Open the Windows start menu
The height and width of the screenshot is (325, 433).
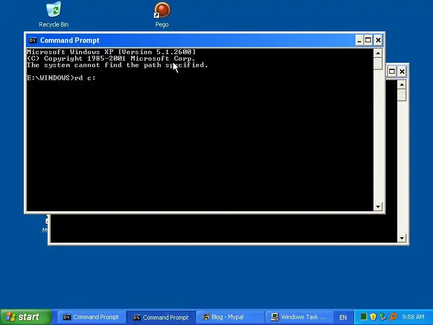point(25,317)
